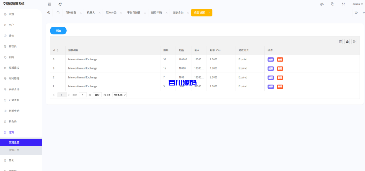Switch to the 机器人 tab

tap(91, 13)
